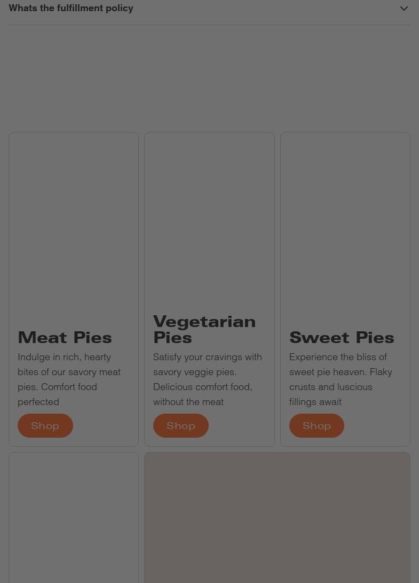Viewport: 419px width, 583px height.
Task: Open the 'Whats the fulfillment policy' question
Action: tap(71, 8)
